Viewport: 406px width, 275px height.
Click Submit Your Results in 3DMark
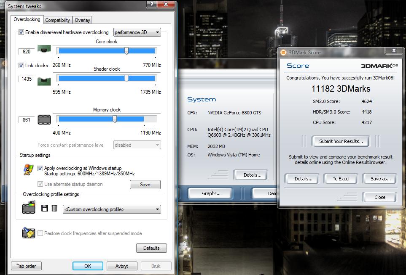click(x=341, y=142)
